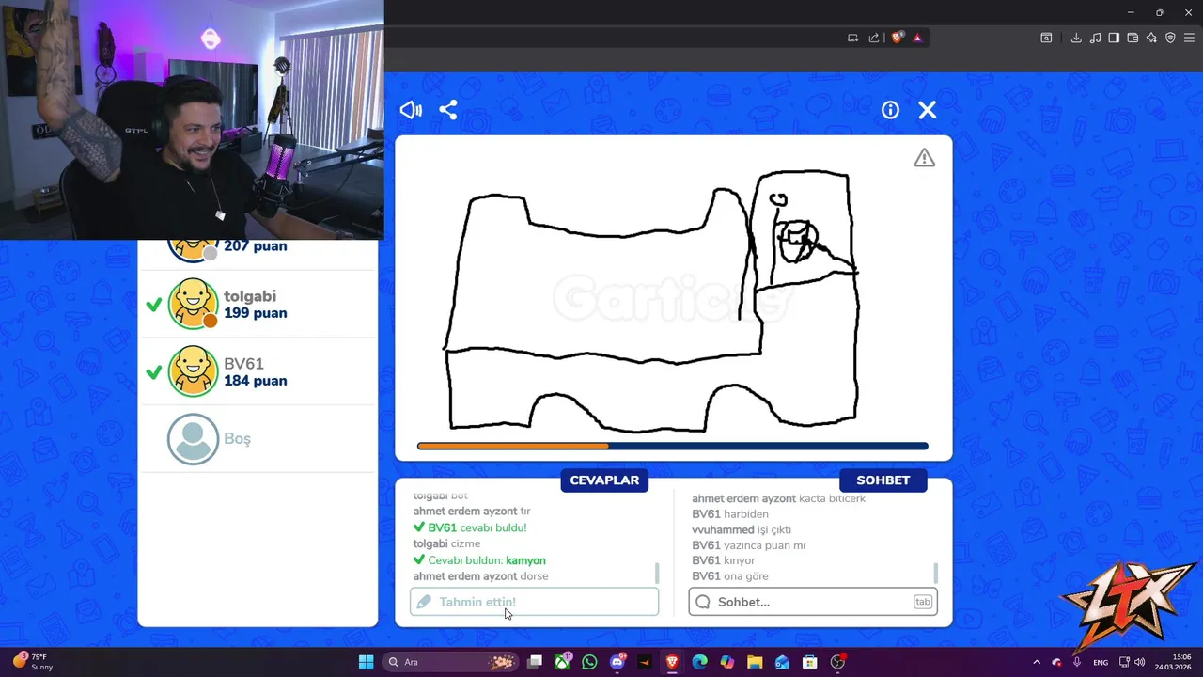Open the Xbox app in the taskbar
1203x677 pixels.
pos(562,662)
